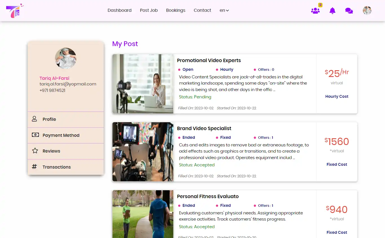
Task: Select the Profile person icon in the sidebar
Action: (34, 119)
